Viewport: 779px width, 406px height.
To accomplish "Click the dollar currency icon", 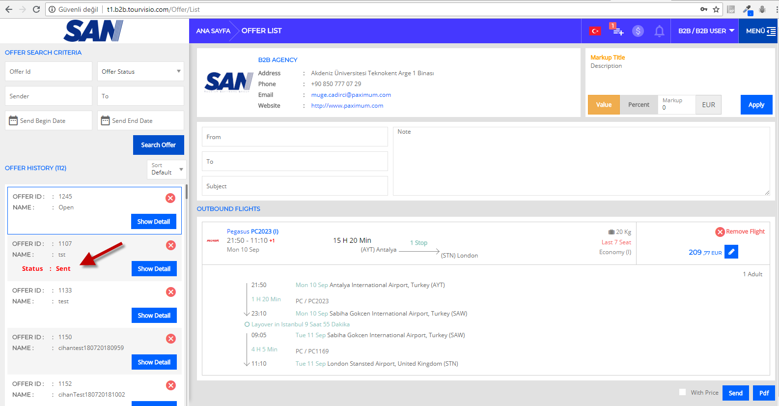I will coord(638,31).
